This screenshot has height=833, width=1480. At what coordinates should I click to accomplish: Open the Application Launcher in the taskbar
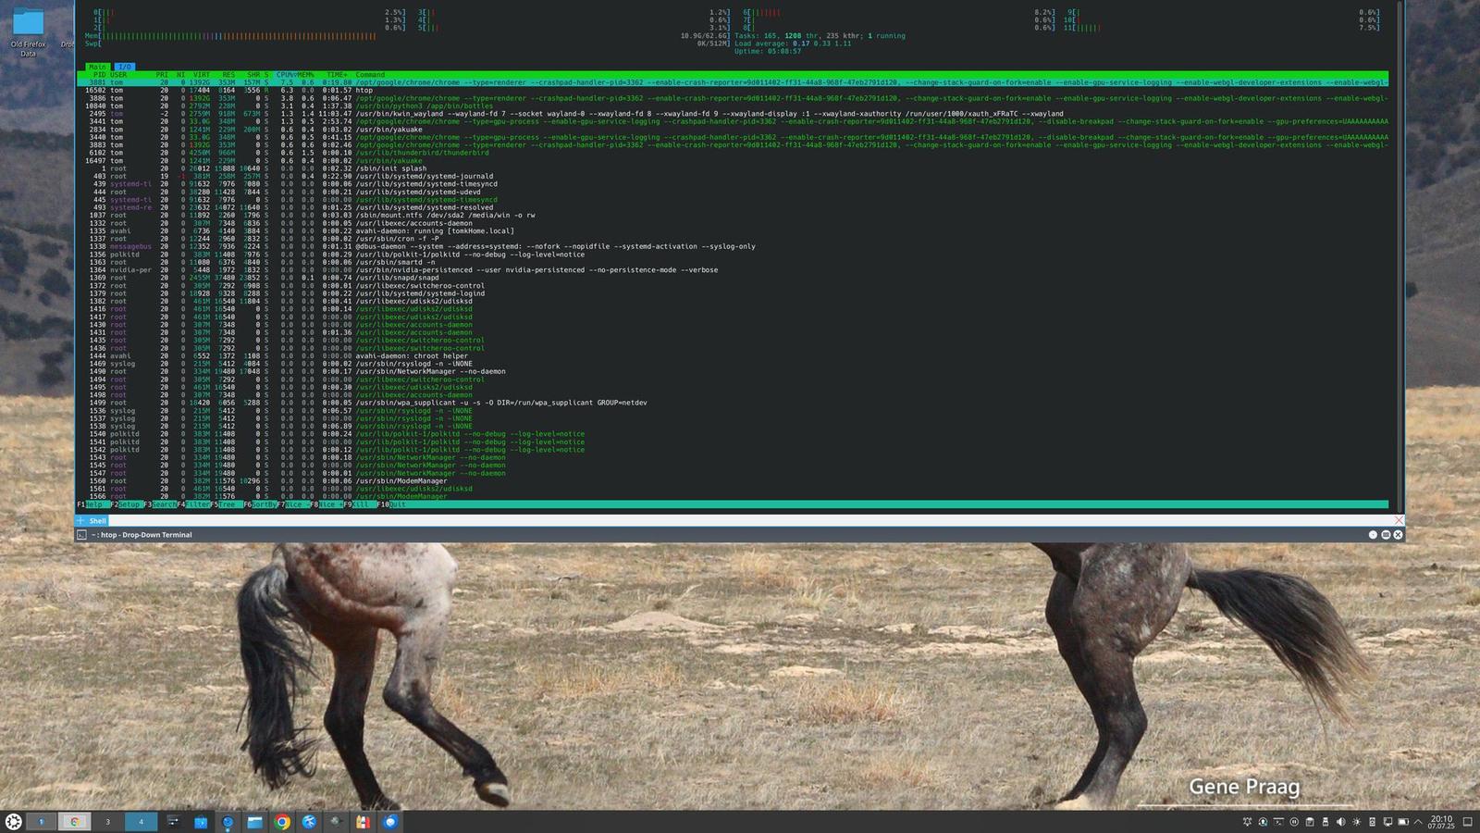[x=13, y=821]
